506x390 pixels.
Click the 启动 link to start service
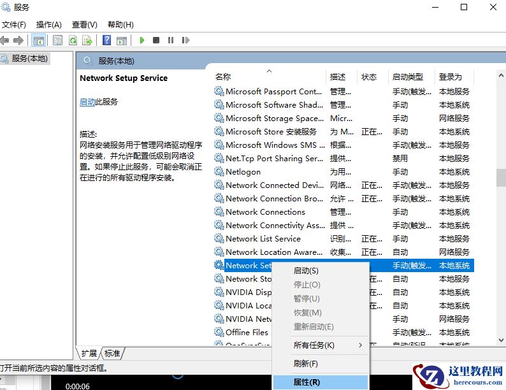[87, 102]
